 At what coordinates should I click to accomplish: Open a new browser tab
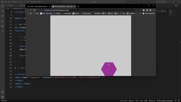point(78,7)
